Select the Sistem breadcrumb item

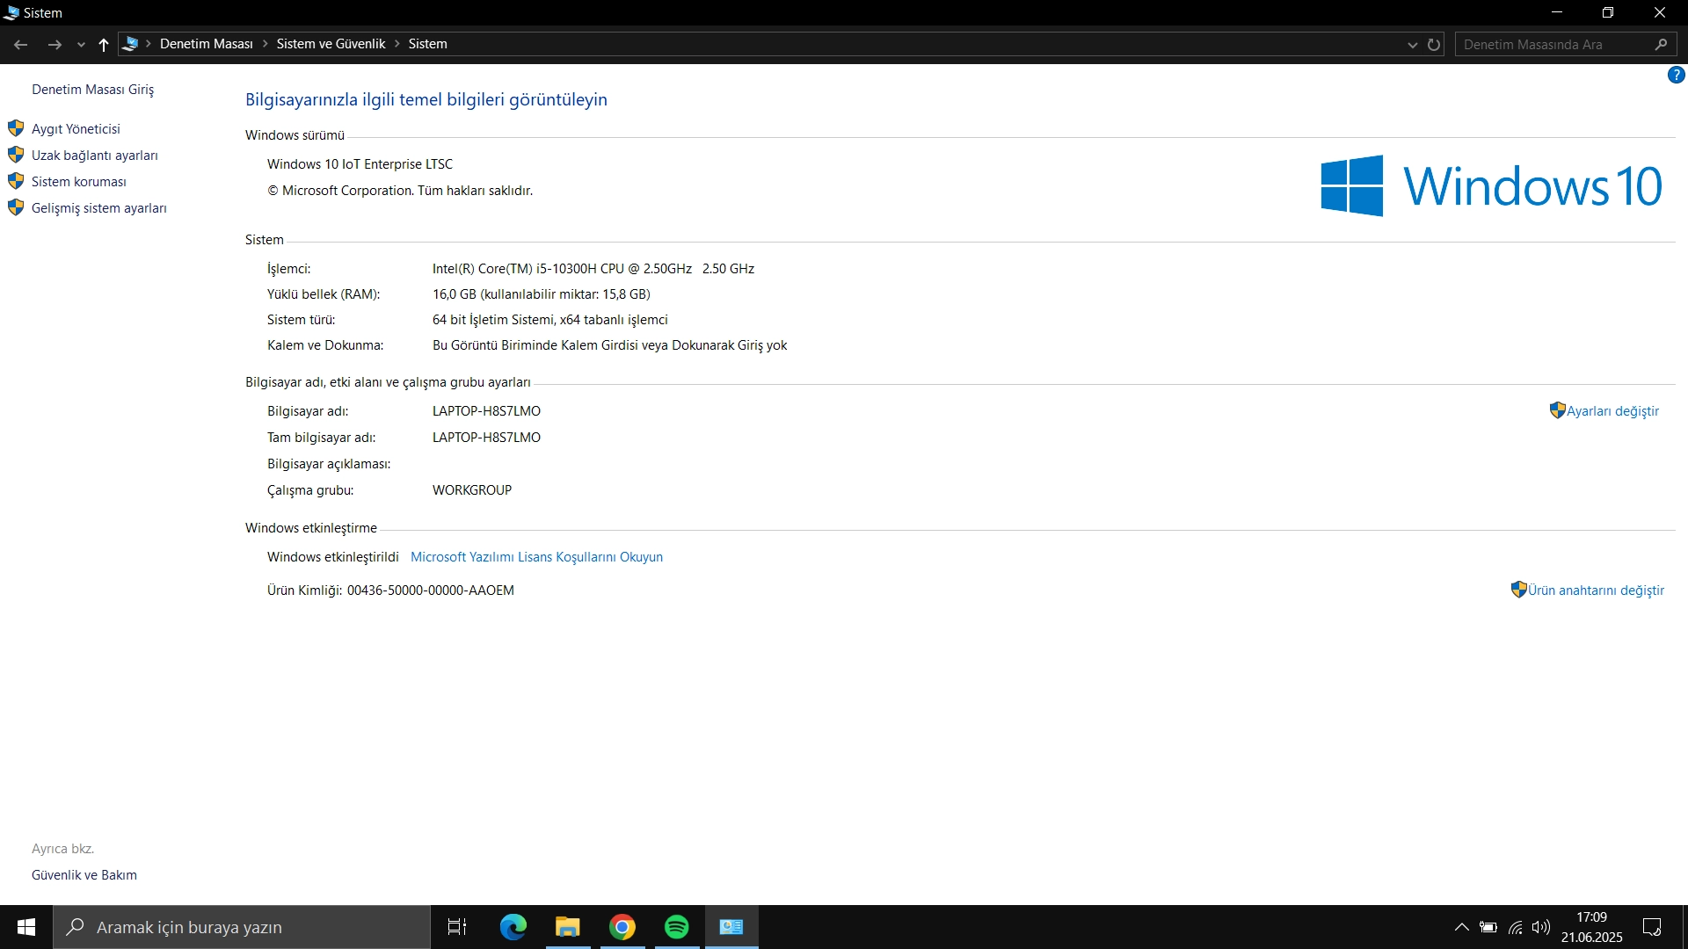(427, 44)
